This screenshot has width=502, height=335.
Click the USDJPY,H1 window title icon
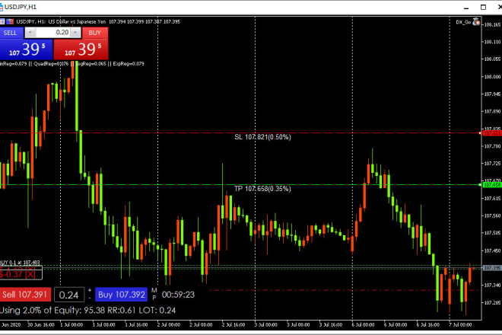[x=2, y=7]
